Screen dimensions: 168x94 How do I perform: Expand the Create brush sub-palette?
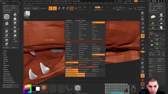(x=5, y=51)
